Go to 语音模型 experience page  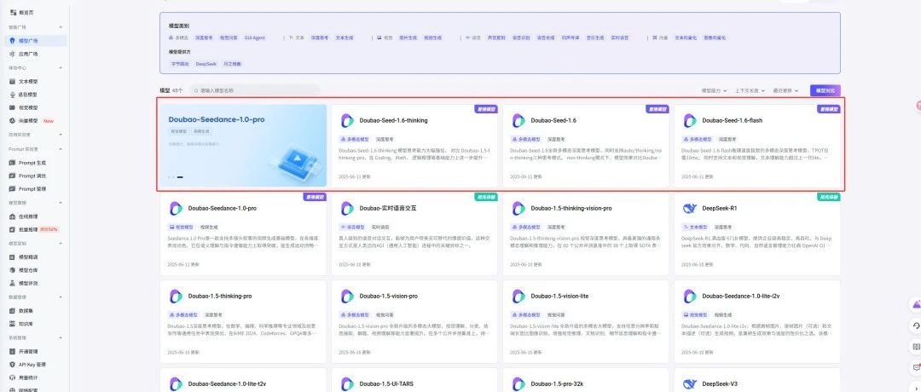click(x=27, y=95)
